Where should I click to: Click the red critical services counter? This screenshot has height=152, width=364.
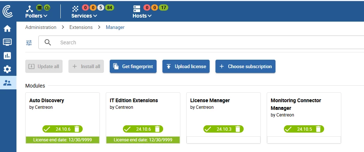86,8
